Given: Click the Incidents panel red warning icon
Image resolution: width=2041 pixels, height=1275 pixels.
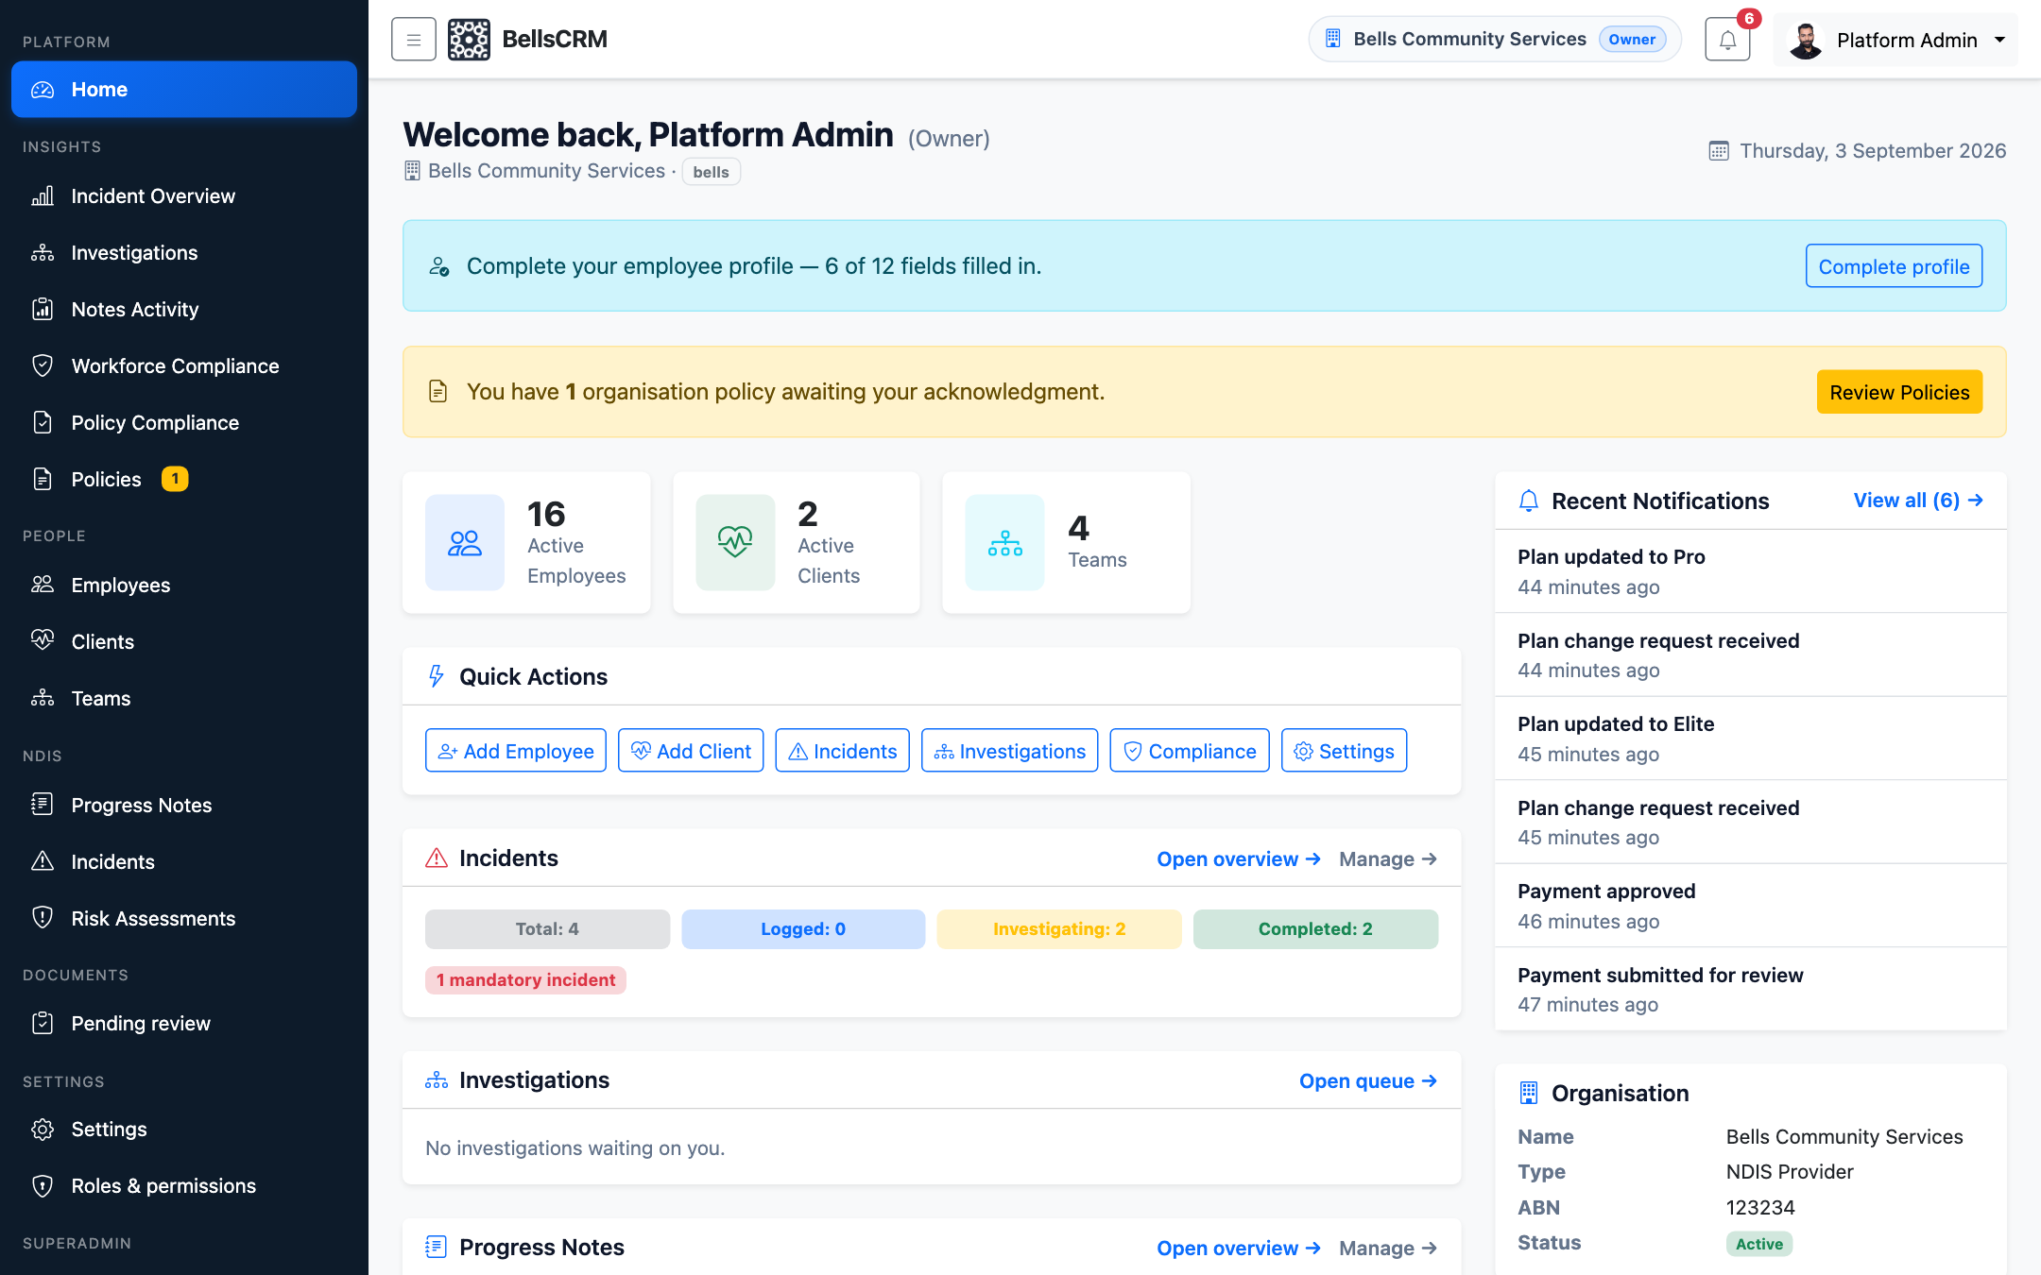Looking at the screenshot, I should [x=437, y=858].
